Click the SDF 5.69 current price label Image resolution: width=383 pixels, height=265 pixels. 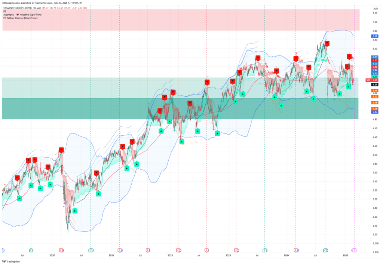[372, 80]
